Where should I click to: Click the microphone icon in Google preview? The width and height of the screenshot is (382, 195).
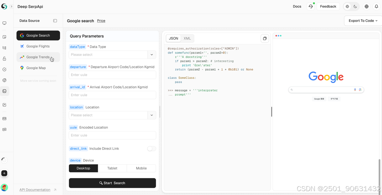click(355, 90)
